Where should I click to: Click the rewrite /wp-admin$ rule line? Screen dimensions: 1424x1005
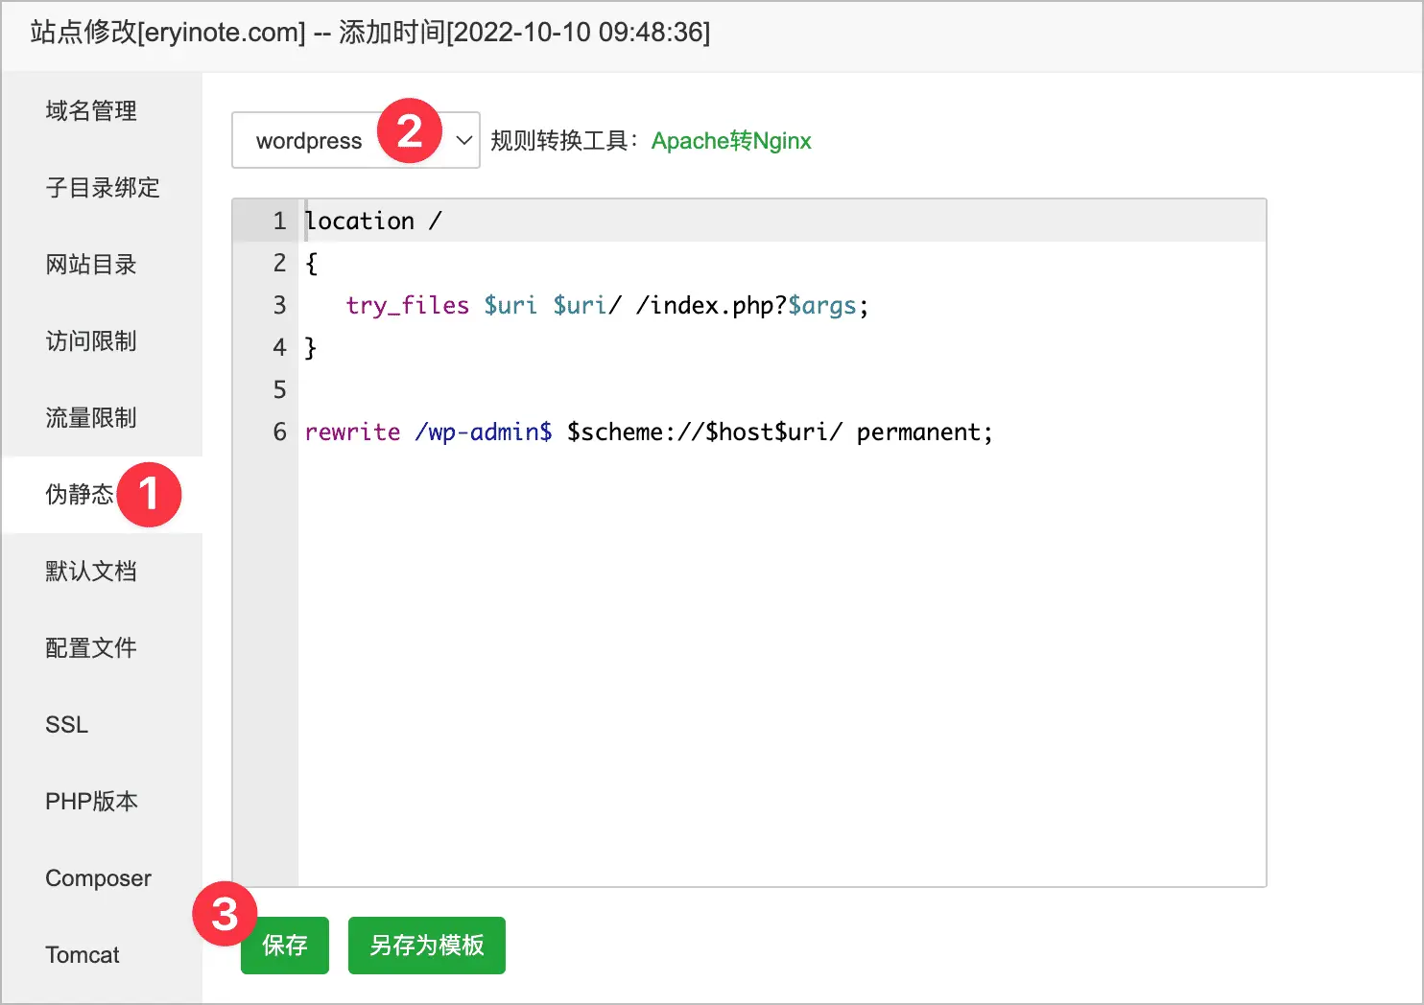click(649, 432)
